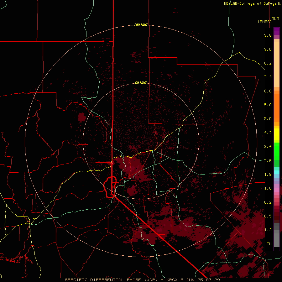
Task: Click the thick red warning polygon outline
Action: pos(110,187)
